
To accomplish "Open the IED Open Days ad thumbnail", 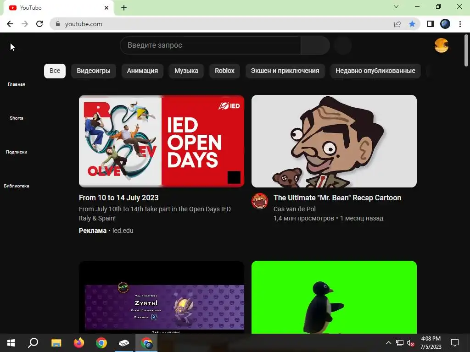I will 162,141.
